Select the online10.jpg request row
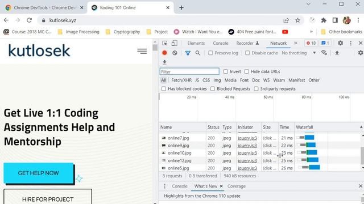364x204 pixels. [226, 153]
